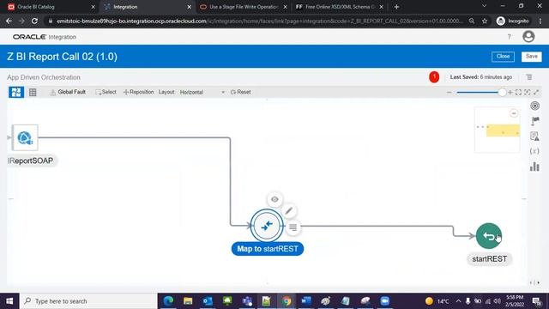The width and height of the screenshot is (549, 309).
Task: Open the tracking chart icon
Action: 534,167
